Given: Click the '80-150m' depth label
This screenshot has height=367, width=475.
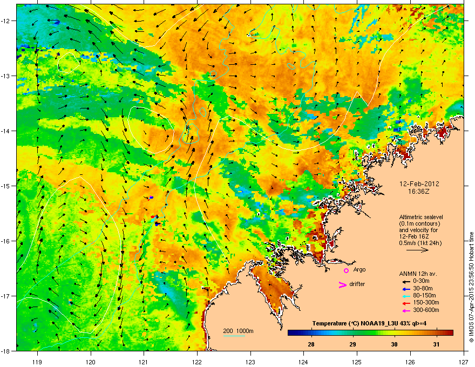Looking at the screenshot, I should pos(424,296).
